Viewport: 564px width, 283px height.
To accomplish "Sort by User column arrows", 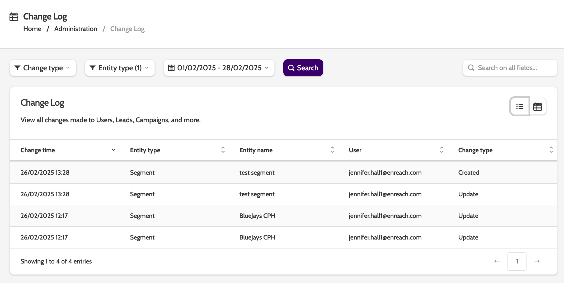I will coord(441,150).
